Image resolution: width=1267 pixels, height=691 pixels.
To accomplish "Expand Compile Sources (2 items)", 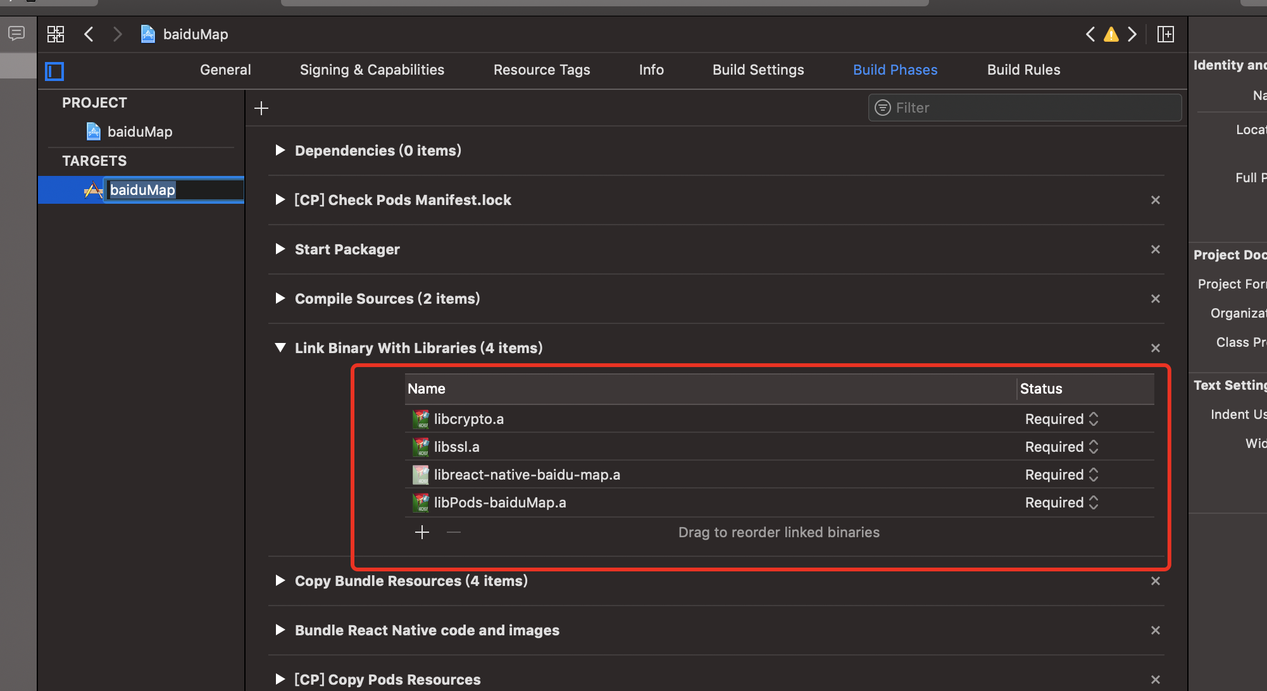I will pyautogui.click(x=280, y=299).
